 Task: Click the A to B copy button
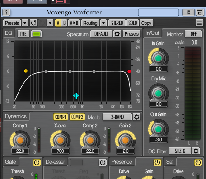[x=74, y=23]
